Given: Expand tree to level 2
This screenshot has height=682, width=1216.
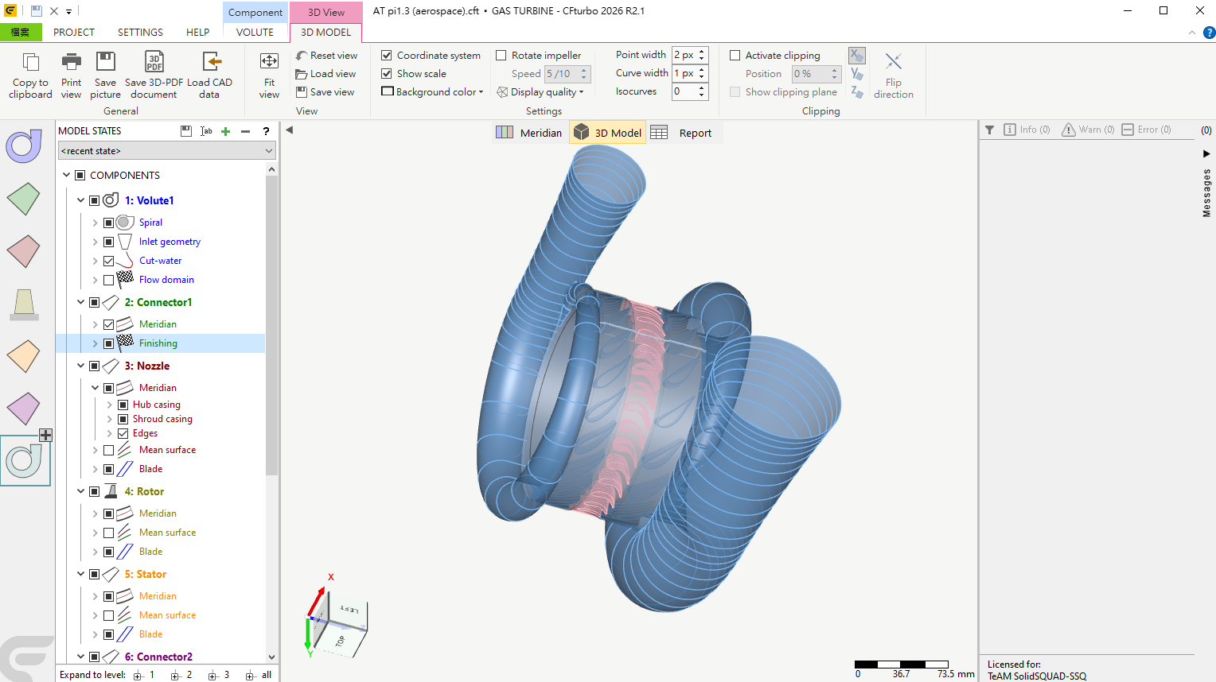Looking at the screenshot, I should click(x=182, y=675).
